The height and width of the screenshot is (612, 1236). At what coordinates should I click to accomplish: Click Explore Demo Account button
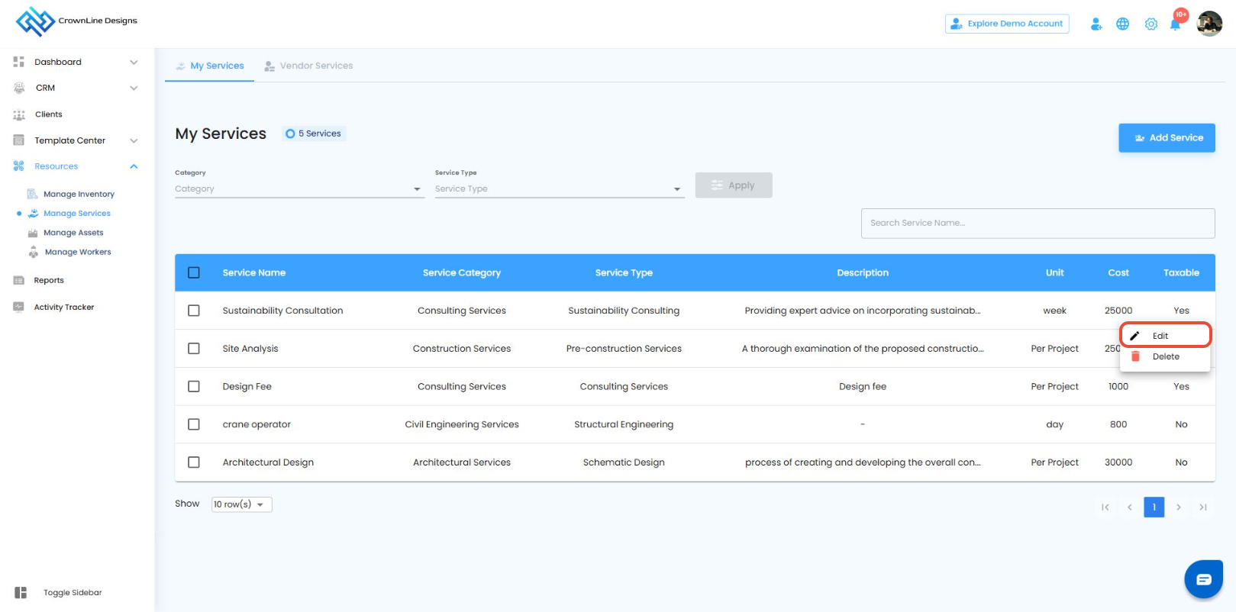point(1006,24)
